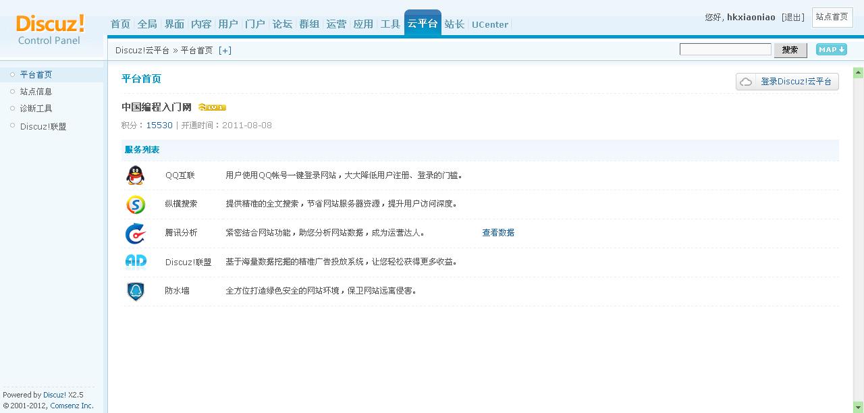Click the Discuz! Control Panel logo
The height and width of the screenshot is (413, 864).
coord(50,30)
